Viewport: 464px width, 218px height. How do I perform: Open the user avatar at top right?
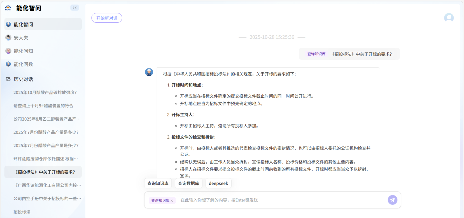tap(449, 18)
